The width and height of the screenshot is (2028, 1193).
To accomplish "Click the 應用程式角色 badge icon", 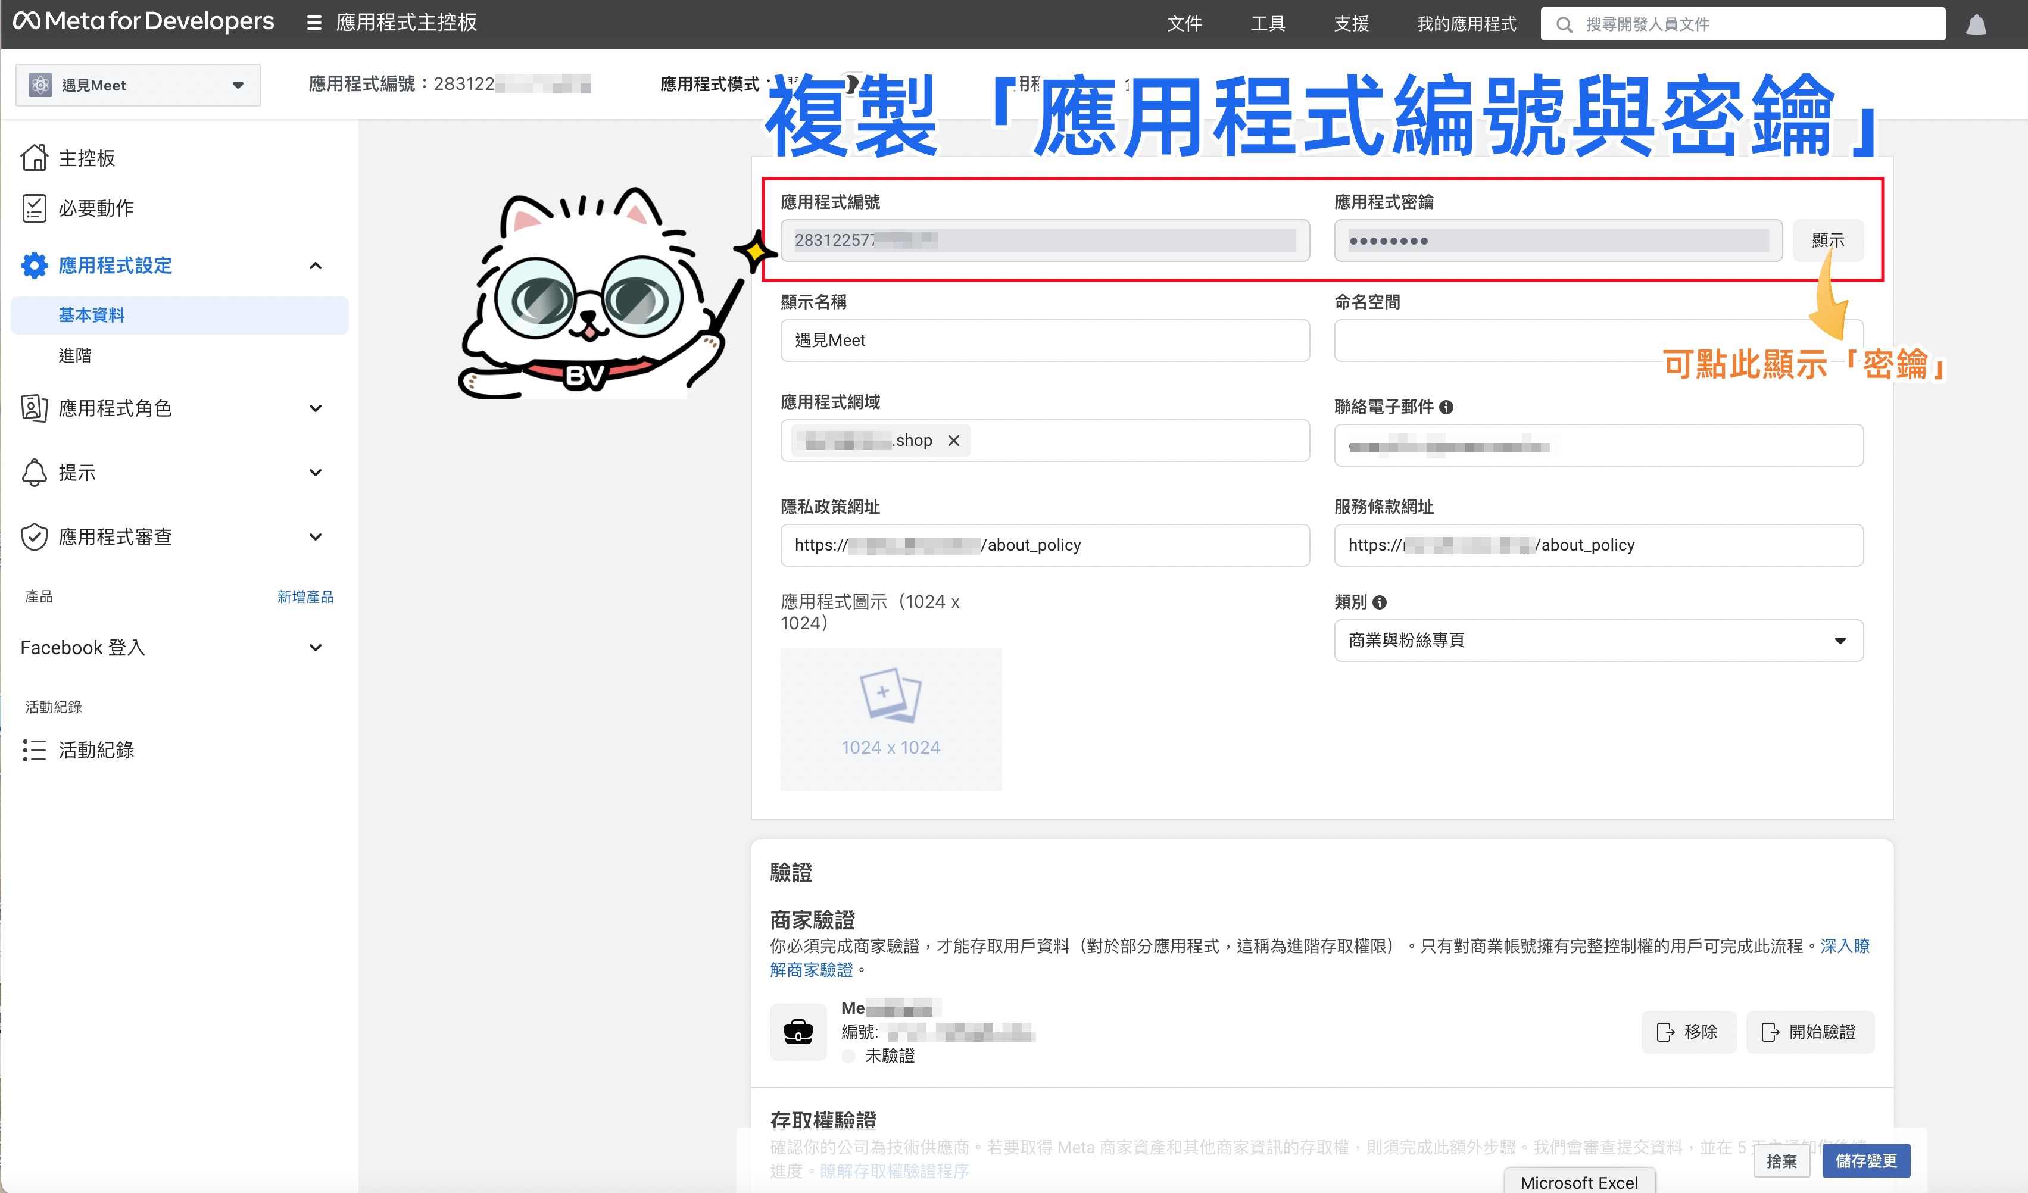I will click(34, 408).
